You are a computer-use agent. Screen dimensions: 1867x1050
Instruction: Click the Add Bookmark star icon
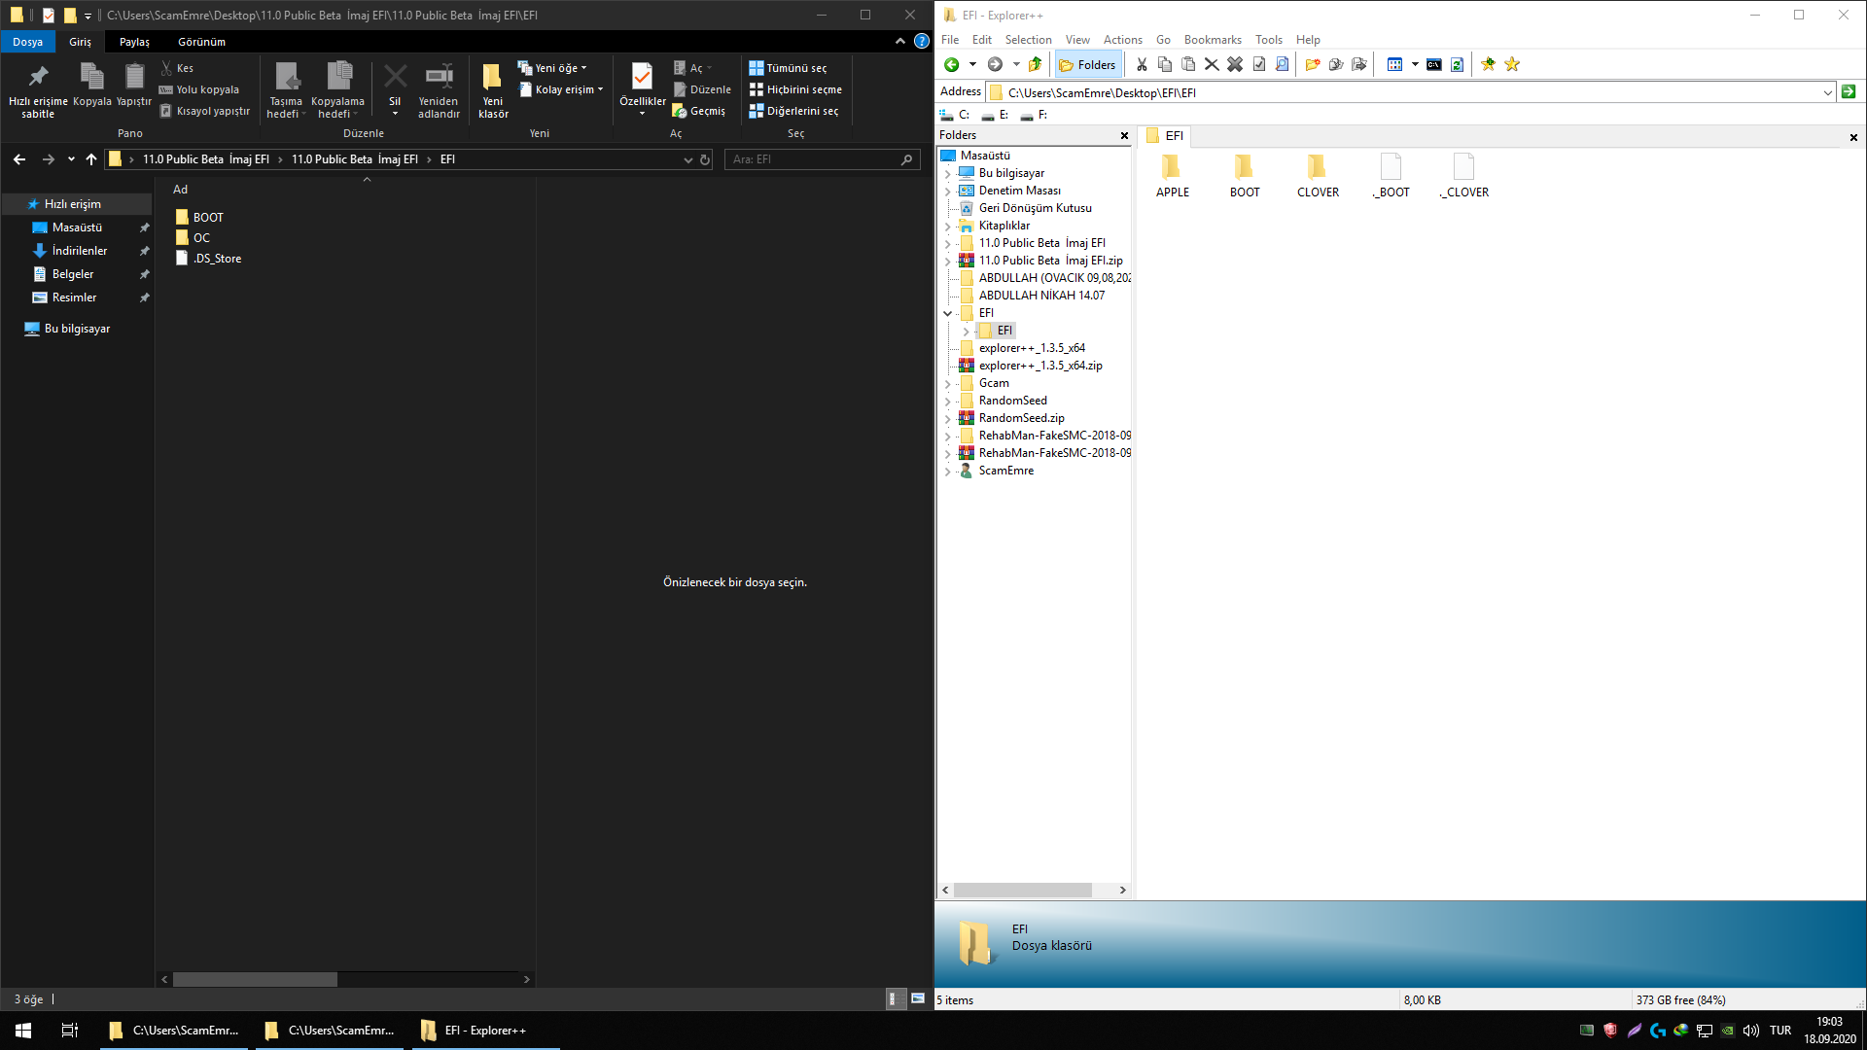coord(1488,64)
